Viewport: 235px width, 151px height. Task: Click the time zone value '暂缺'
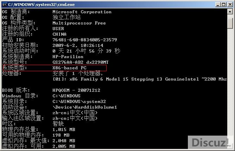point(58,124)
